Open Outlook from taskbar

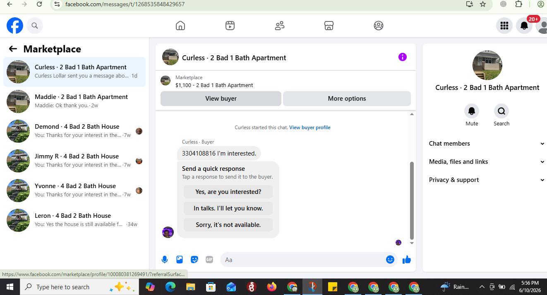click(x=231, y=287)
